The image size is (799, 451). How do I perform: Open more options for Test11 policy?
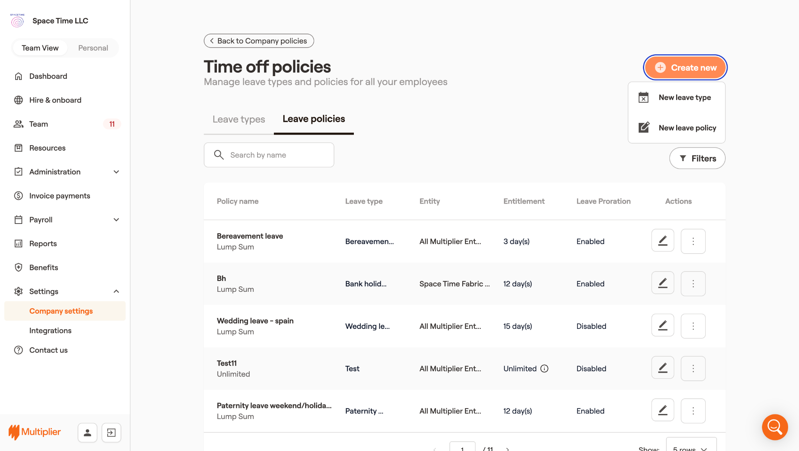click(693, 368)
